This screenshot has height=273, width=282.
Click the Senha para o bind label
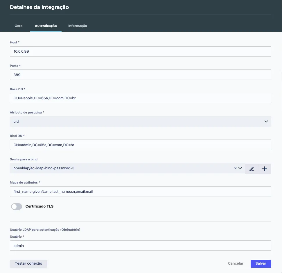[24, 159]
